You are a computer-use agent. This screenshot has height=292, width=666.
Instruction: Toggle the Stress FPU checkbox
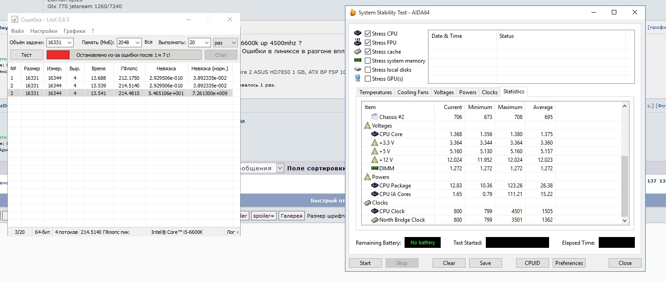click(x=368, y=43)
